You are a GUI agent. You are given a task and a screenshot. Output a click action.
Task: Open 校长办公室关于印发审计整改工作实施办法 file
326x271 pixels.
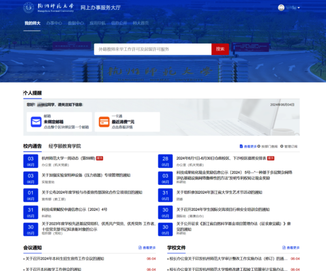click(x=228, y=259)
